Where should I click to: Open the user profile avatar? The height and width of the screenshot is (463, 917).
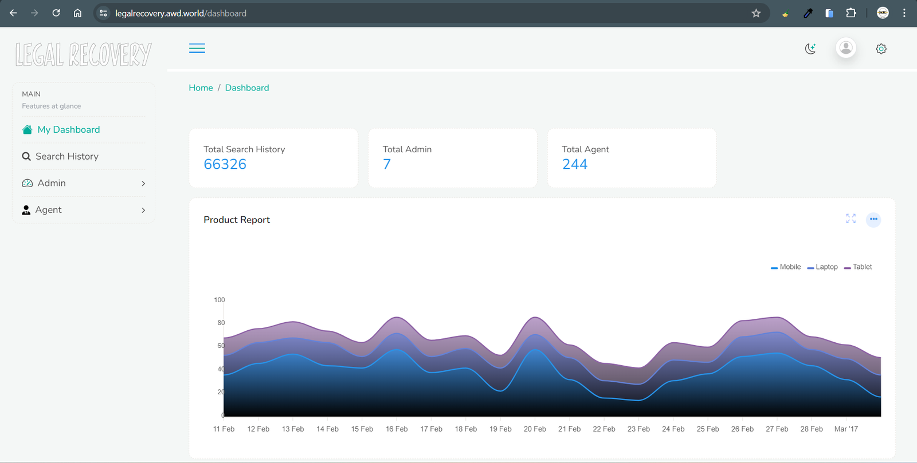(846, 48)
